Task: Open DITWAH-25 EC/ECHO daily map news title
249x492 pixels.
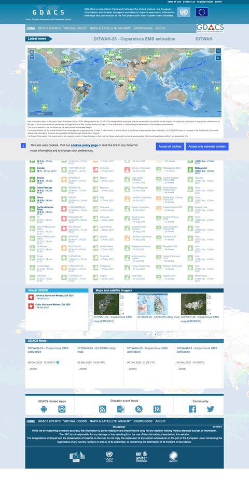Action: pos(96,350)
